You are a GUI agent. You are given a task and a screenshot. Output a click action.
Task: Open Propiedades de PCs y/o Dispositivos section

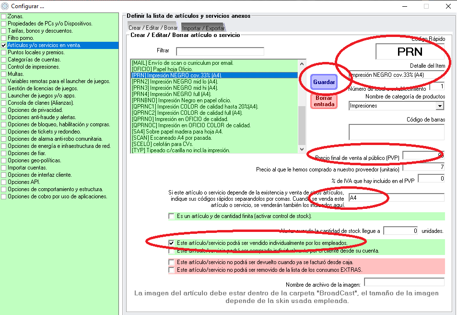pos(50,24)
